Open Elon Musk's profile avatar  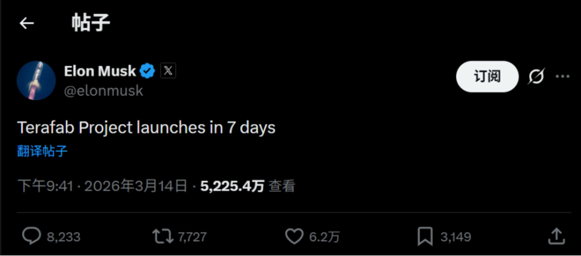36,81
